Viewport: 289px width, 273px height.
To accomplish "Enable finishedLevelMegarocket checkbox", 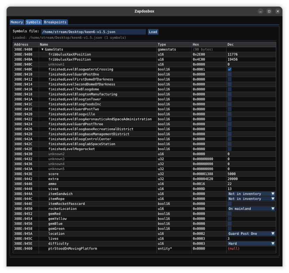I will click(x=229, y=149).
